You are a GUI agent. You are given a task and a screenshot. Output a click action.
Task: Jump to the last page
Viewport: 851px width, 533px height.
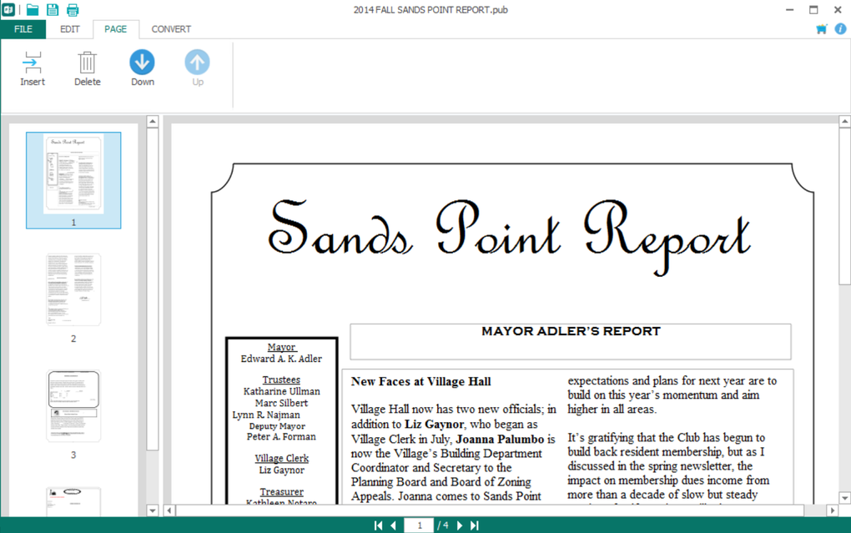click(475, 525)
